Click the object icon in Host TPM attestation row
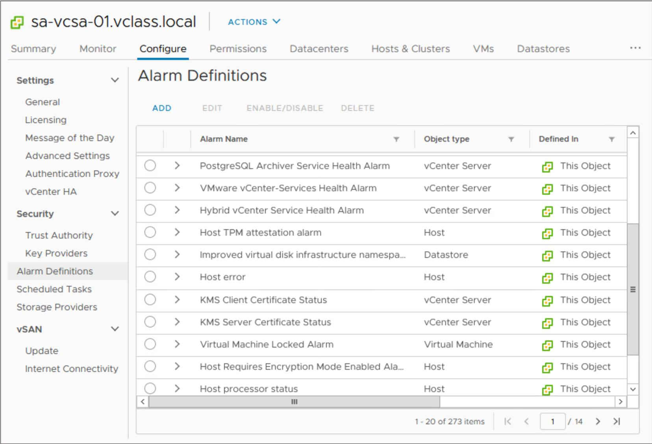The image size is (652, 444). (x=547, y=234)
